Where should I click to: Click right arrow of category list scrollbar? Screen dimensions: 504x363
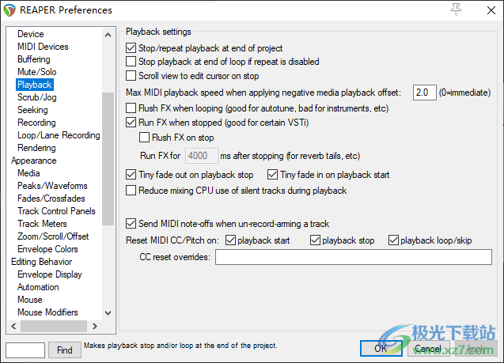point(95,326)
